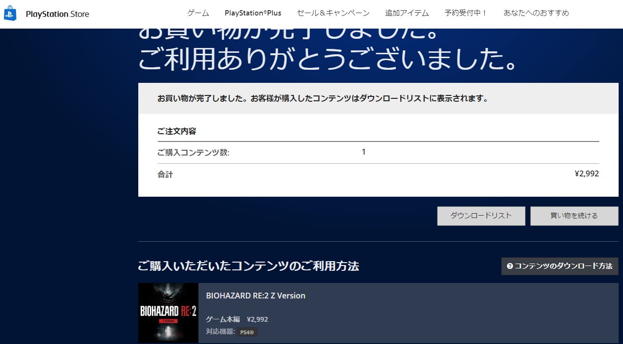Click the PS4 platform badge
The height and width of the screenshot is (344, 623).
[247, 332]
